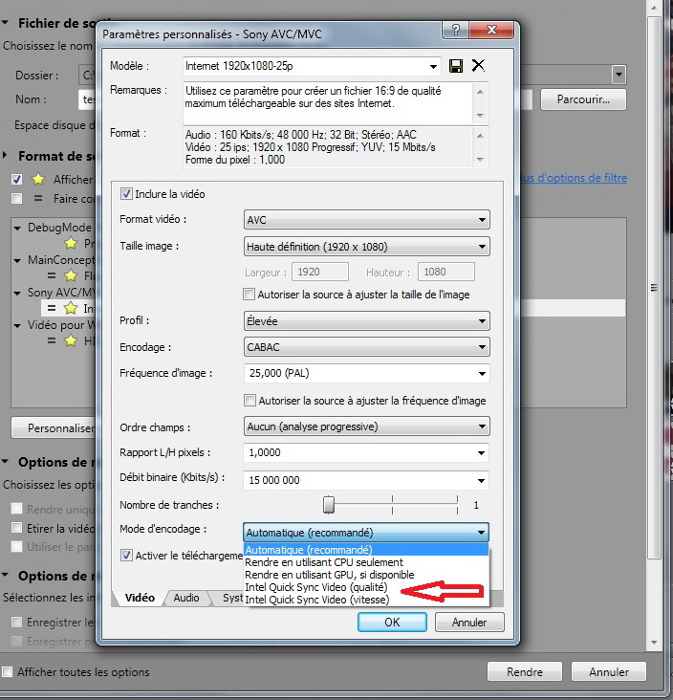This screenshot has height=700, width=673.
Task: Click the star on the selected Sony AVC row
Action: (x=71, y=308)
